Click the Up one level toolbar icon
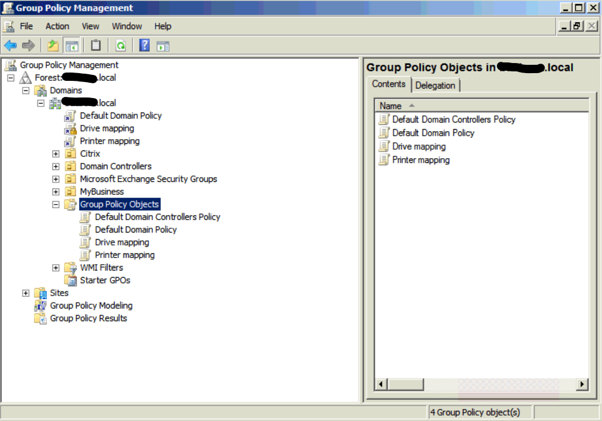This screenshot has width=602, height=421. tap(52, 45)
